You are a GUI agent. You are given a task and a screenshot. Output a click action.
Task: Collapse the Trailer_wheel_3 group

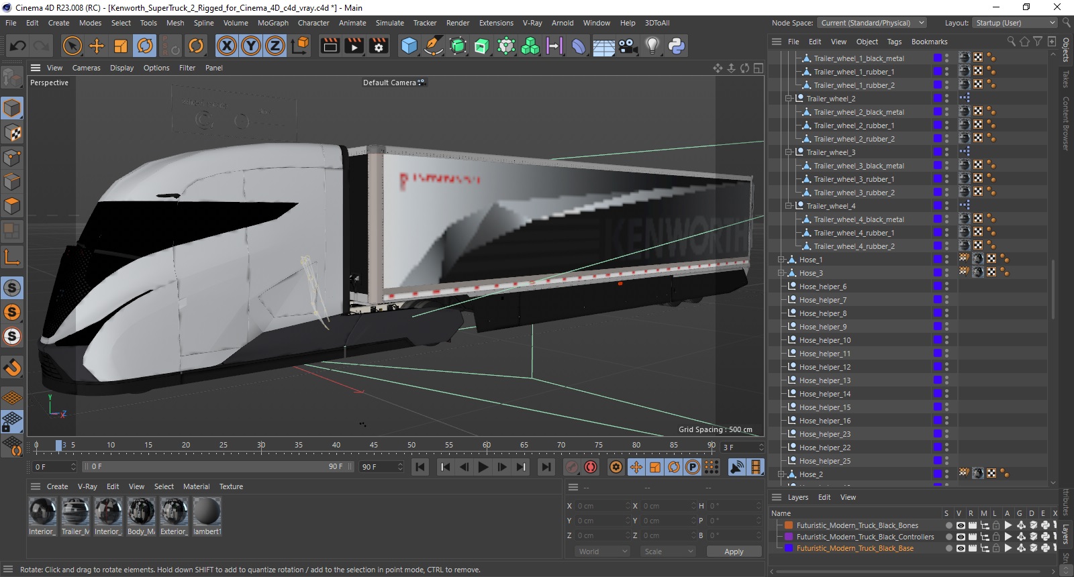[789, 152]
